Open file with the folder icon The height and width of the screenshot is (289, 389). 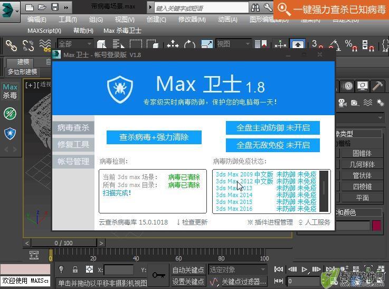(x=42, y=7)
